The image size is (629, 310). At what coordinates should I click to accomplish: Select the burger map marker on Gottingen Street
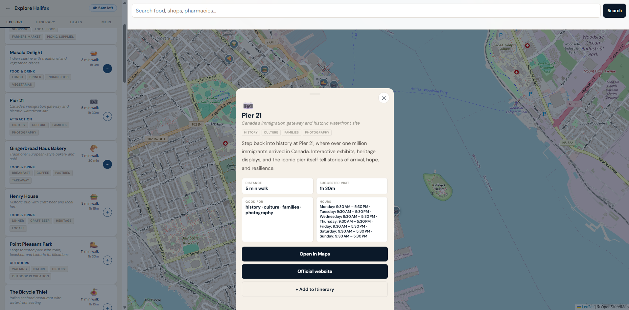click(x=265, y=70)
